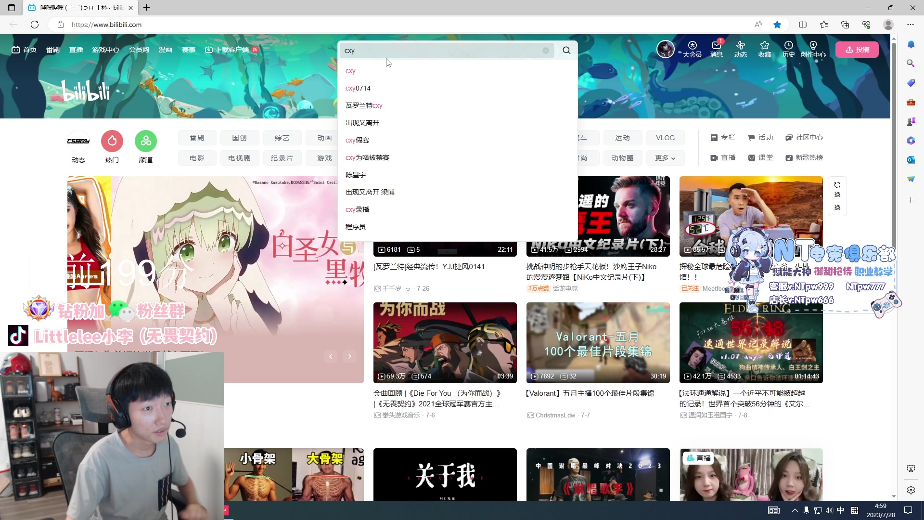The height and width of the screenshot is (520, 924).
Task: Open a new browser tab
Action: pos(147,8)
